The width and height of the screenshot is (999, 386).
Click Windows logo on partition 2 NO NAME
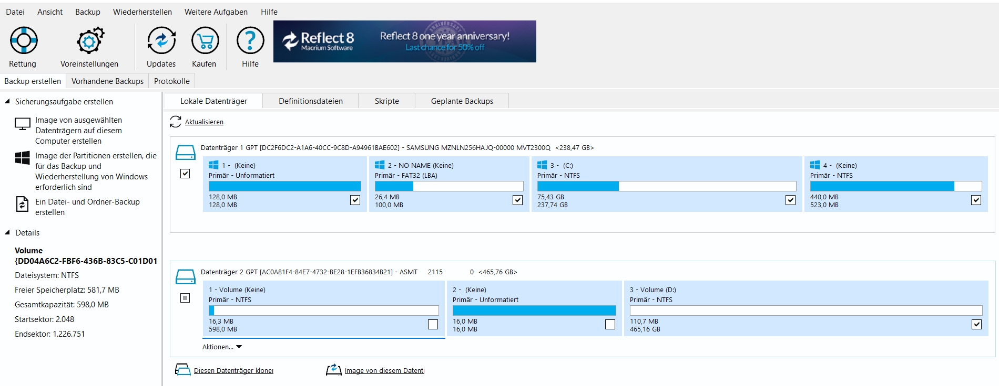coord(380,165)
